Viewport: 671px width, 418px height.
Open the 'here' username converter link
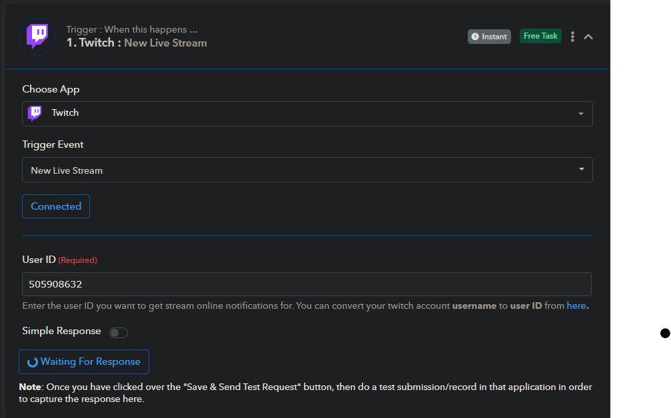[576, 306]
